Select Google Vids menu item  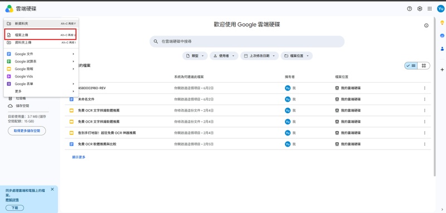coord(41,76)
